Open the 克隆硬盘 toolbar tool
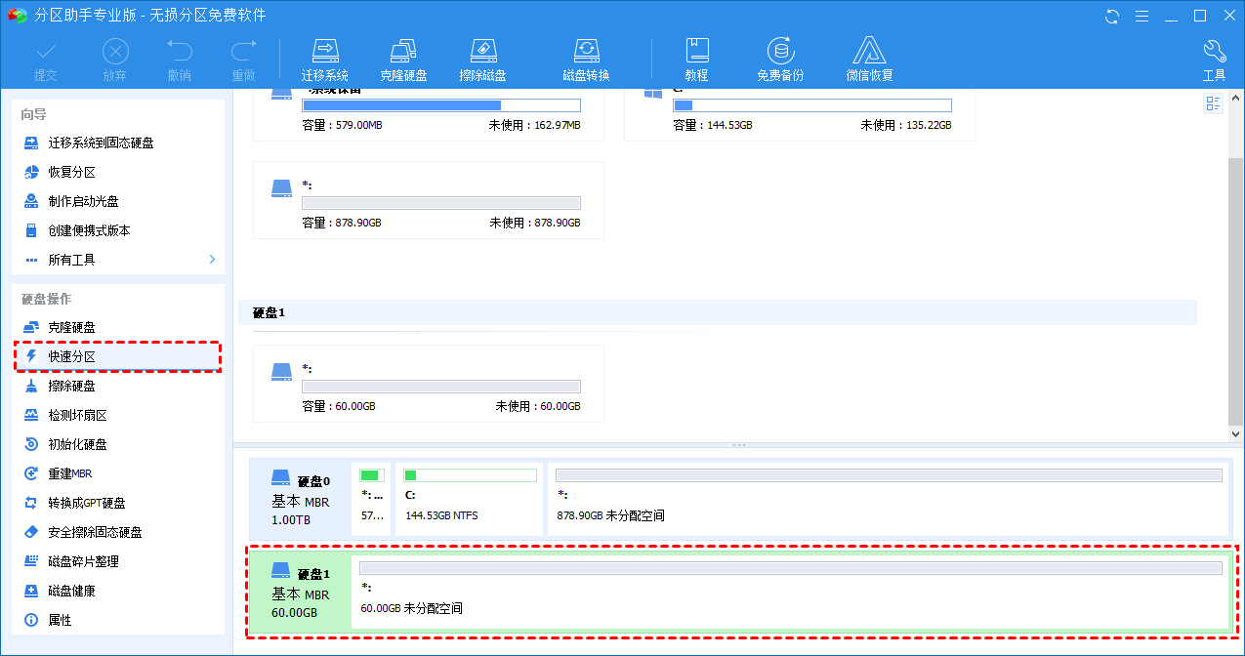This screenshot has width=1245, height=656. coord(403,60)
